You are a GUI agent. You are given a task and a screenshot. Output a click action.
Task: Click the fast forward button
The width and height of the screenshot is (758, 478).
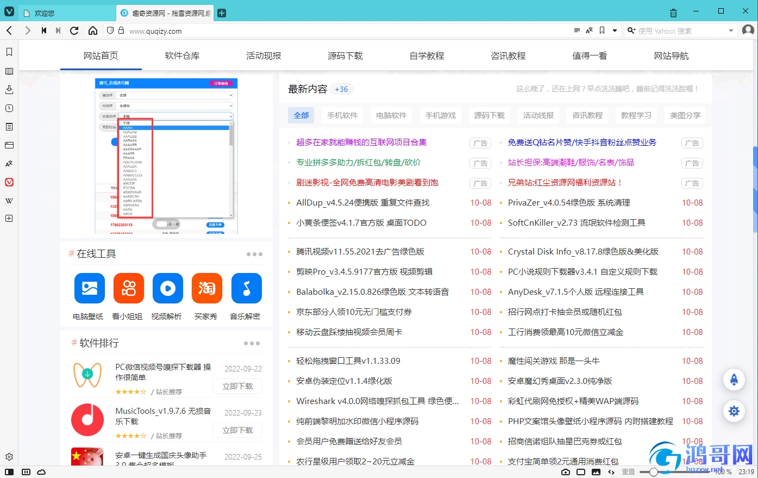tap(58, 31)
